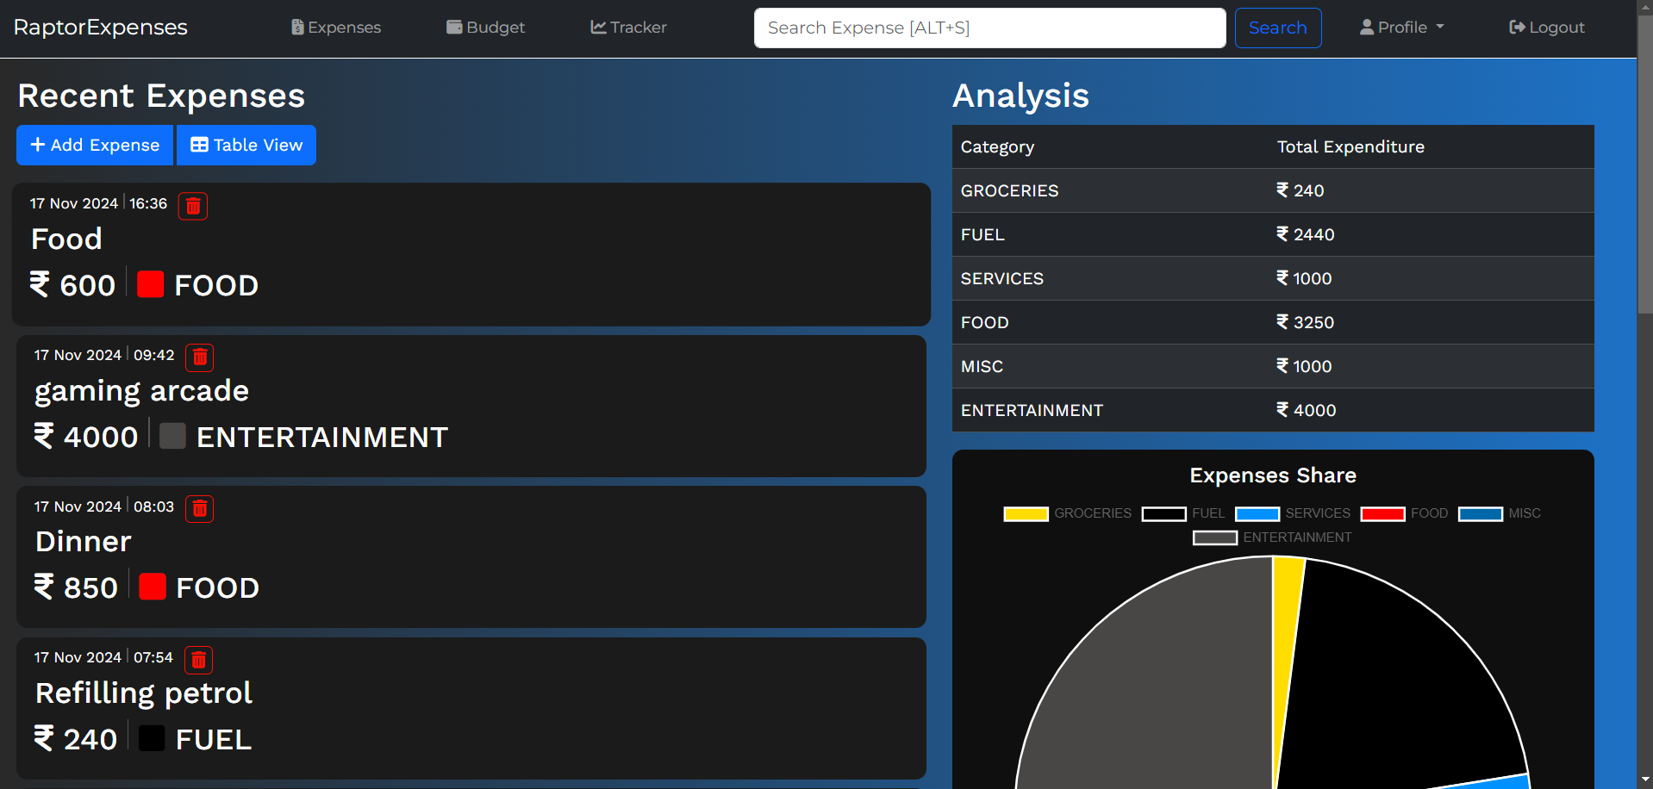The width and height of the screenshot is (1653, 789).
Task: Open the Tracker chart page
Action: point(628,28)
